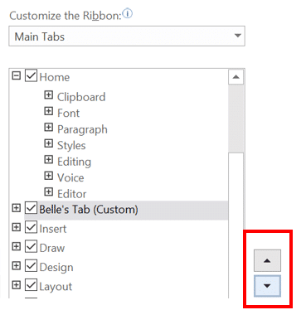Open the info icon beside Customize the Ribbon
Image resolution: width=306 pixels, height=310 pixels.
coord(128,14)
